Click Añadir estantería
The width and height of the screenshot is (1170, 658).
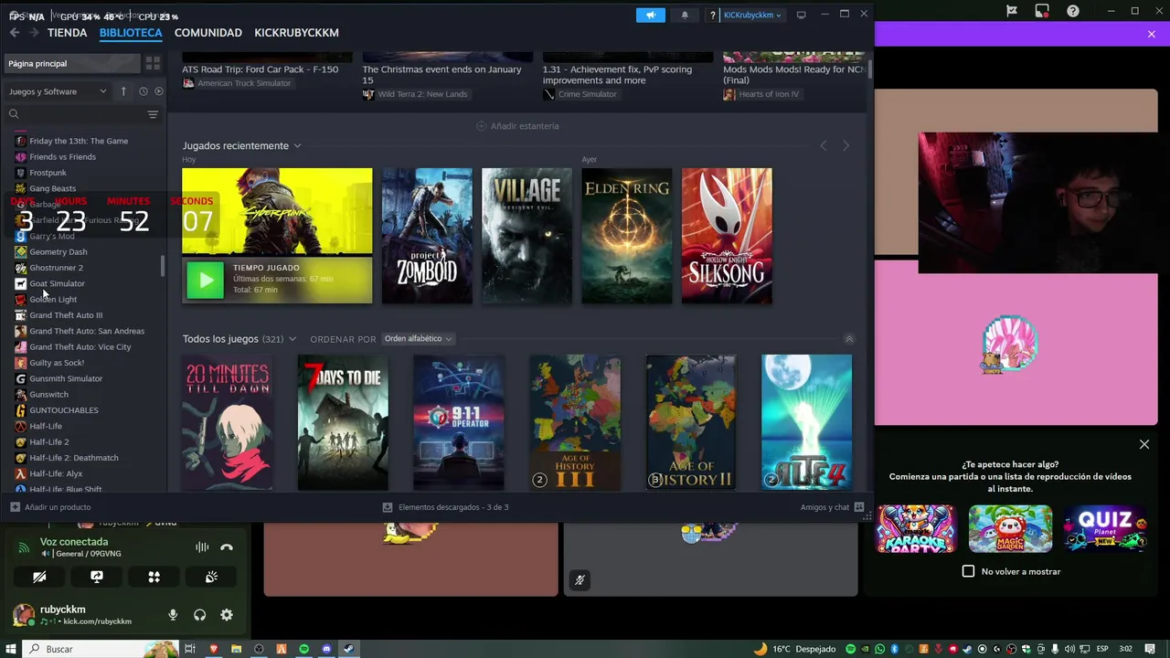[x=517, y=126]
